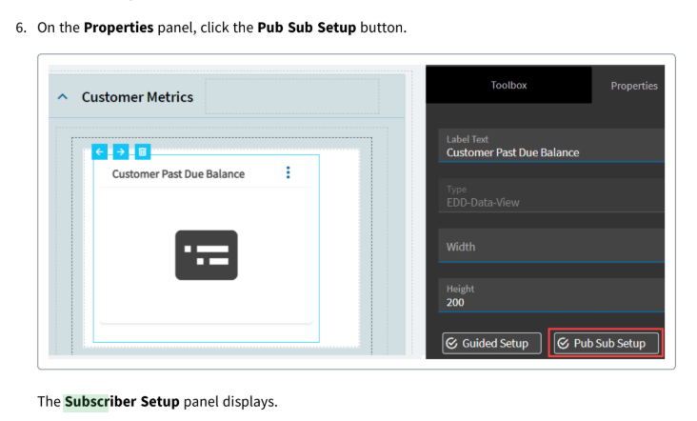Collapse the Customer Metrics section chevron
The width and height of the screenshot is (697, 421).
pos(63,96)
